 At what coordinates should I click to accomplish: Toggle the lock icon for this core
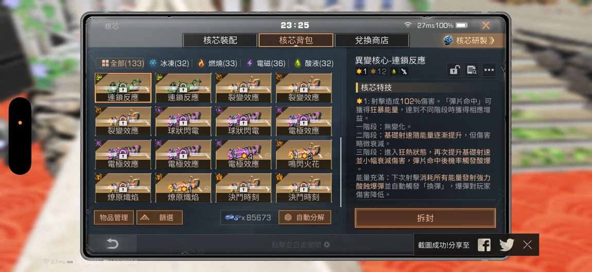(x=454, y=70)
